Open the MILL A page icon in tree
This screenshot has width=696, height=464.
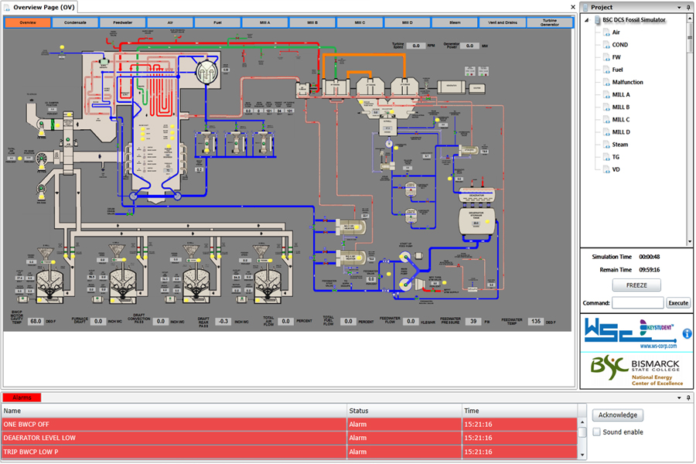coord(606,94)
